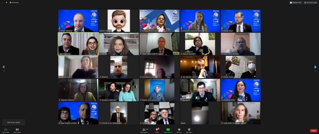Screen dimensions: 319x134
Task: Go to next page of participants
Action: click(x=315, y=67)
